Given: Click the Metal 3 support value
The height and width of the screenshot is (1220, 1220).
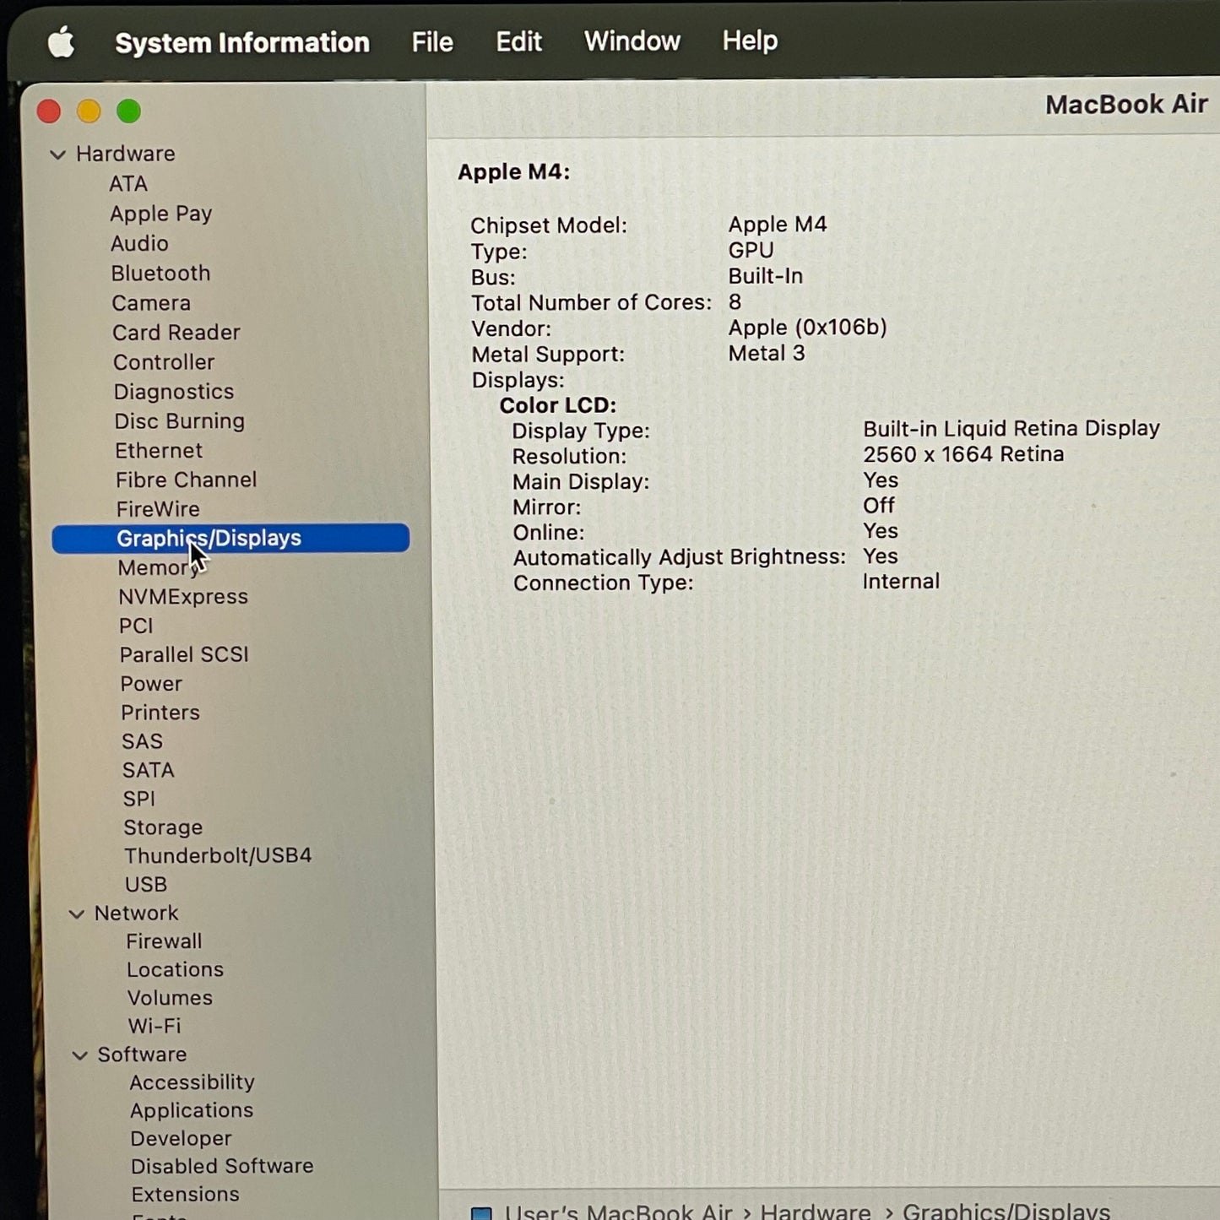Looking at the screenshot, I should coord(767,353).
